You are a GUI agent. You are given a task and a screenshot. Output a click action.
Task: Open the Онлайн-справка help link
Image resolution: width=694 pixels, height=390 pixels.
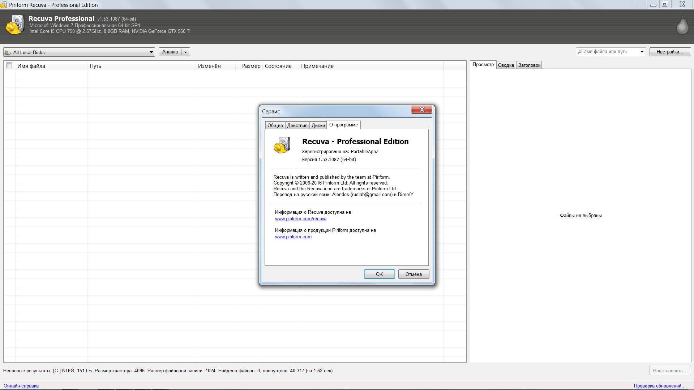[x=21, y=386]
